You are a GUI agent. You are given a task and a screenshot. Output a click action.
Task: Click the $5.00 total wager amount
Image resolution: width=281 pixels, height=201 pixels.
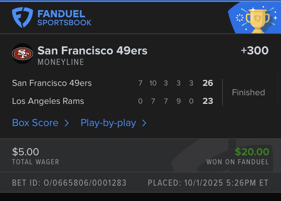[x=25, y=152]
